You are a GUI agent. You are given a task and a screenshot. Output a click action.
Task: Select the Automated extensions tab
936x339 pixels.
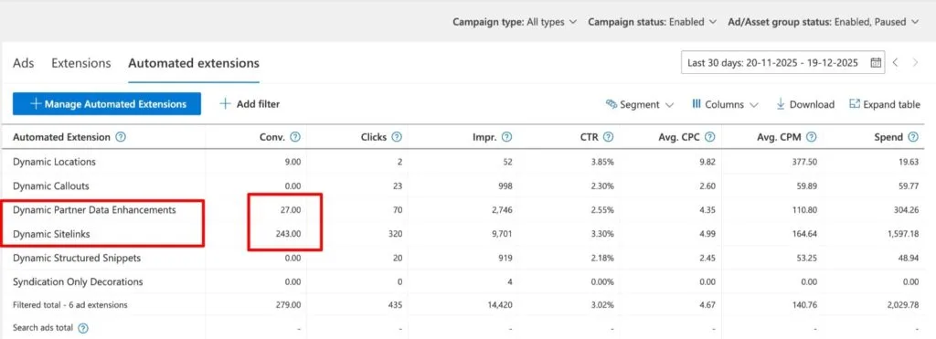[194, 63]
